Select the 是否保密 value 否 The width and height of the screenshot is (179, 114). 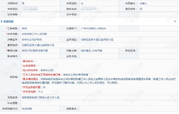(x=141, y=9)
